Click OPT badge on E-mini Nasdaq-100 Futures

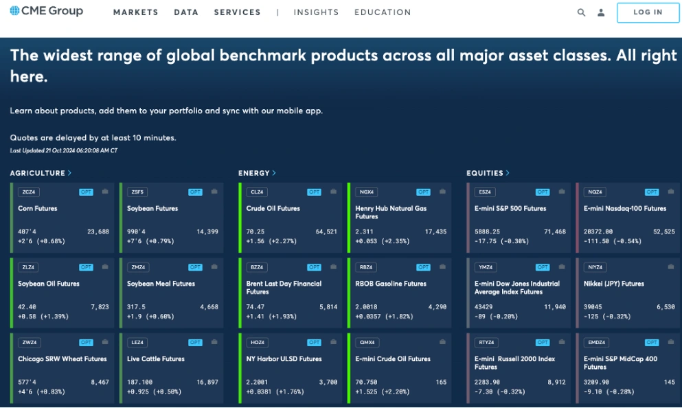point(652,192)
